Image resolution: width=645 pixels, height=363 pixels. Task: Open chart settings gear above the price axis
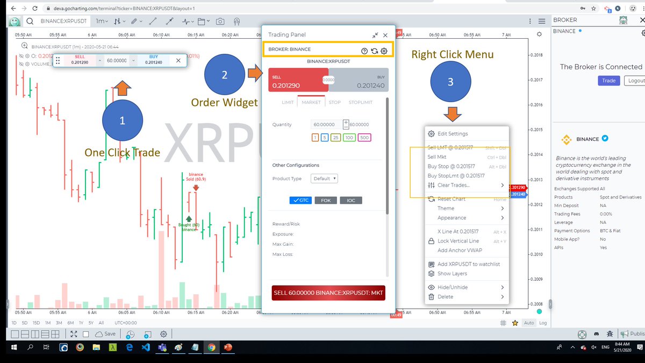[x=540, y=33]
